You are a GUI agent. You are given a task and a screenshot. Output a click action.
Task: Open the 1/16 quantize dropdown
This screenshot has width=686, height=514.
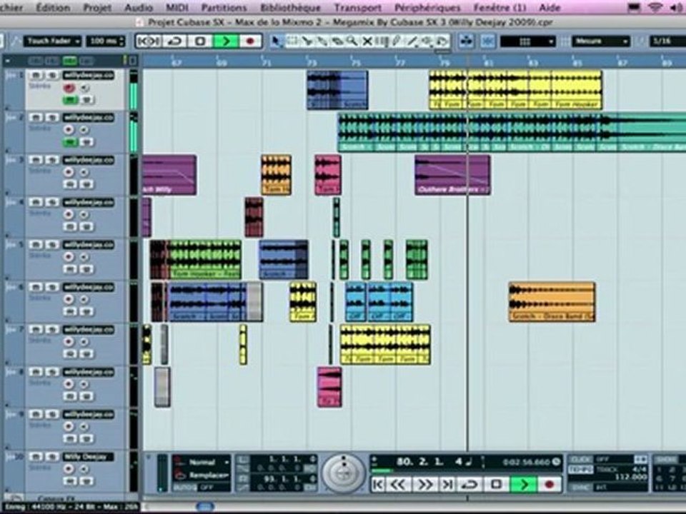click(x=667, y=41)
